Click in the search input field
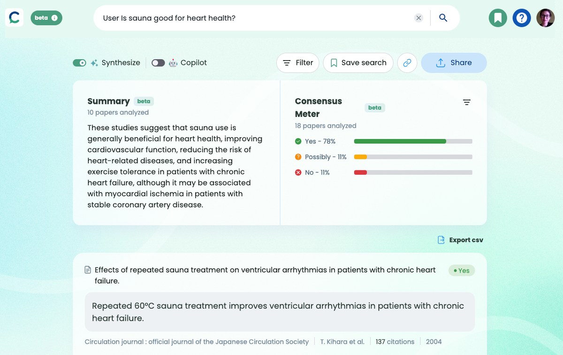 (x=253, y=18)
